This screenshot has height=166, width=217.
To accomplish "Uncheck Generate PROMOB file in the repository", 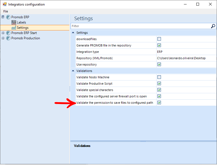I will click(x=159, y=45).
